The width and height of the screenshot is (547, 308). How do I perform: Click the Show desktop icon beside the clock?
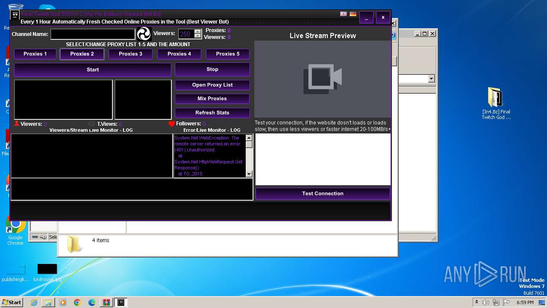(543, 302)
